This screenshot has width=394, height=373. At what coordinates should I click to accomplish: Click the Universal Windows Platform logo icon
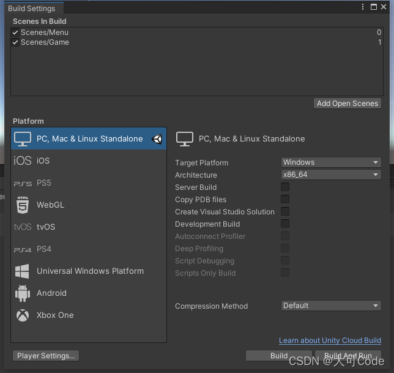[x=22, y=271]
